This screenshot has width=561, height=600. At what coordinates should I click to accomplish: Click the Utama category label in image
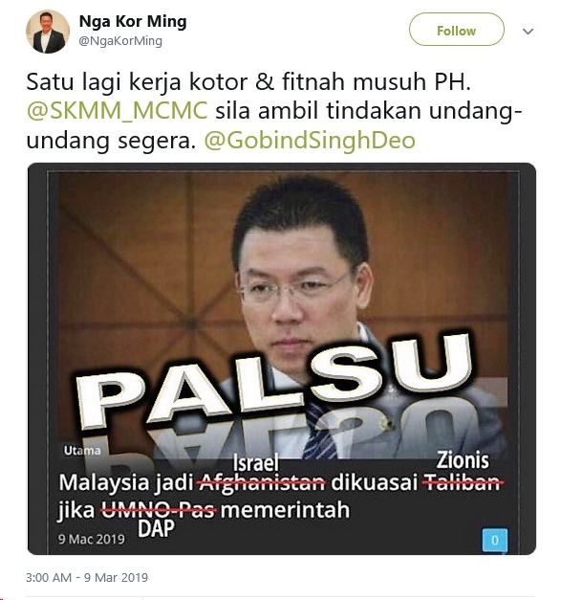click(x=82, y=451)
